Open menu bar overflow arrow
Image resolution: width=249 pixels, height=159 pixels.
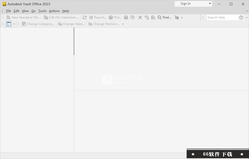click(x=247, y=11)
